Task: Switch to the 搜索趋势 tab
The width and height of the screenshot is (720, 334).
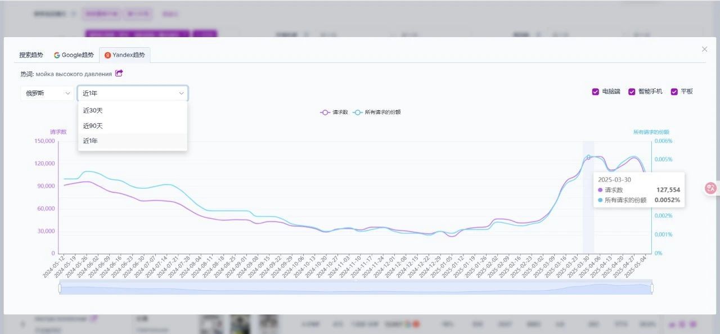Action: (x=31, y=55)
